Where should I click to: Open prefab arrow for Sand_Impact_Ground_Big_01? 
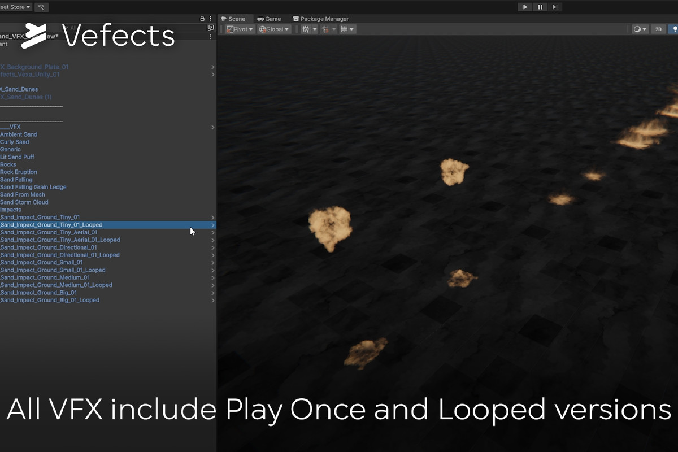[x=213, y=293]
